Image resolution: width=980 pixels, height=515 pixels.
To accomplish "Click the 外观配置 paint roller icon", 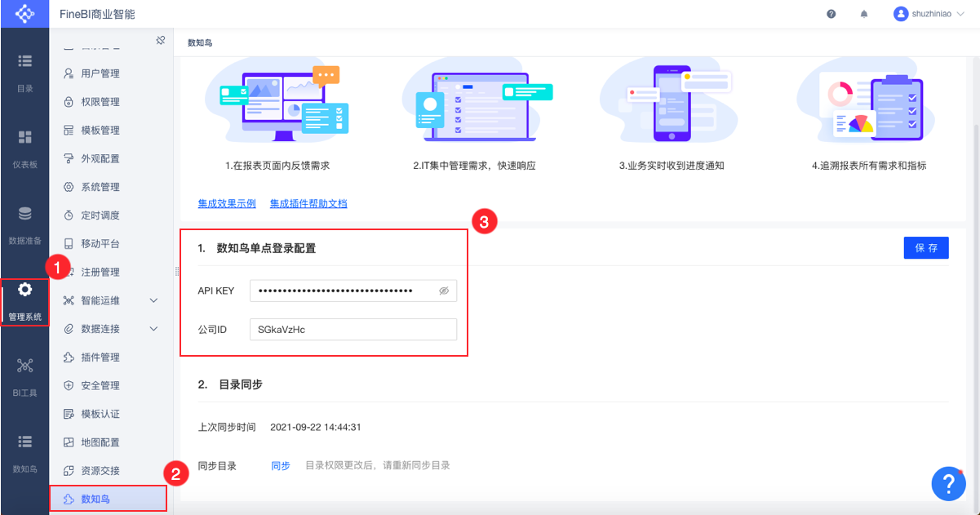I will point(69,158).
